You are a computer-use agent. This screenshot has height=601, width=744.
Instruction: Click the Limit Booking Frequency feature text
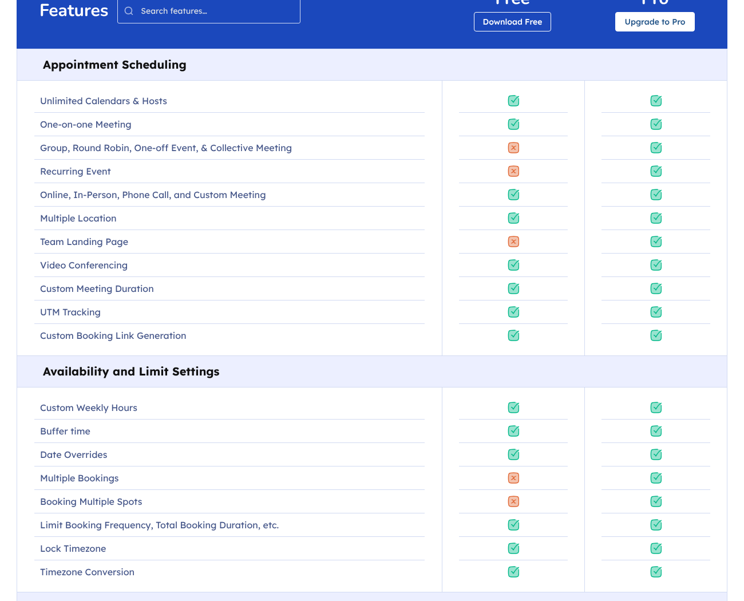pos(160,525)
